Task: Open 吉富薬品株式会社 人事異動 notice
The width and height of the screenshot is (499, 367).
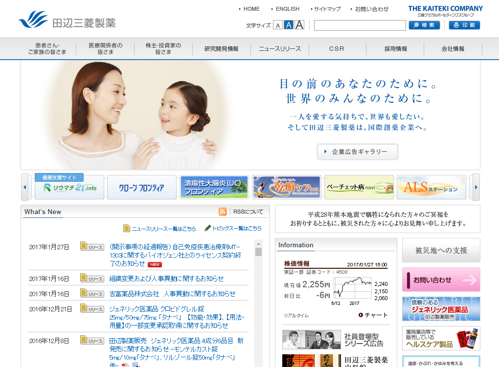Action: [x=172, y=294]
